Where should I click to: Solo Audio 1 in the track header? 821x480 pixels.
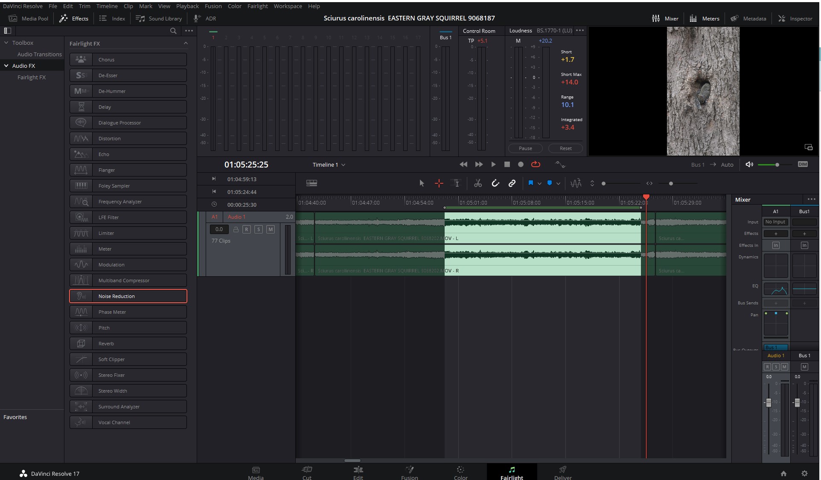[259, 229]
